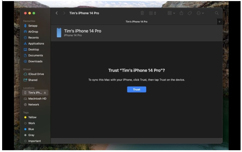Select the Tim's iPhone 14 Pro tab
242x152 pixels.
point(136,22)
